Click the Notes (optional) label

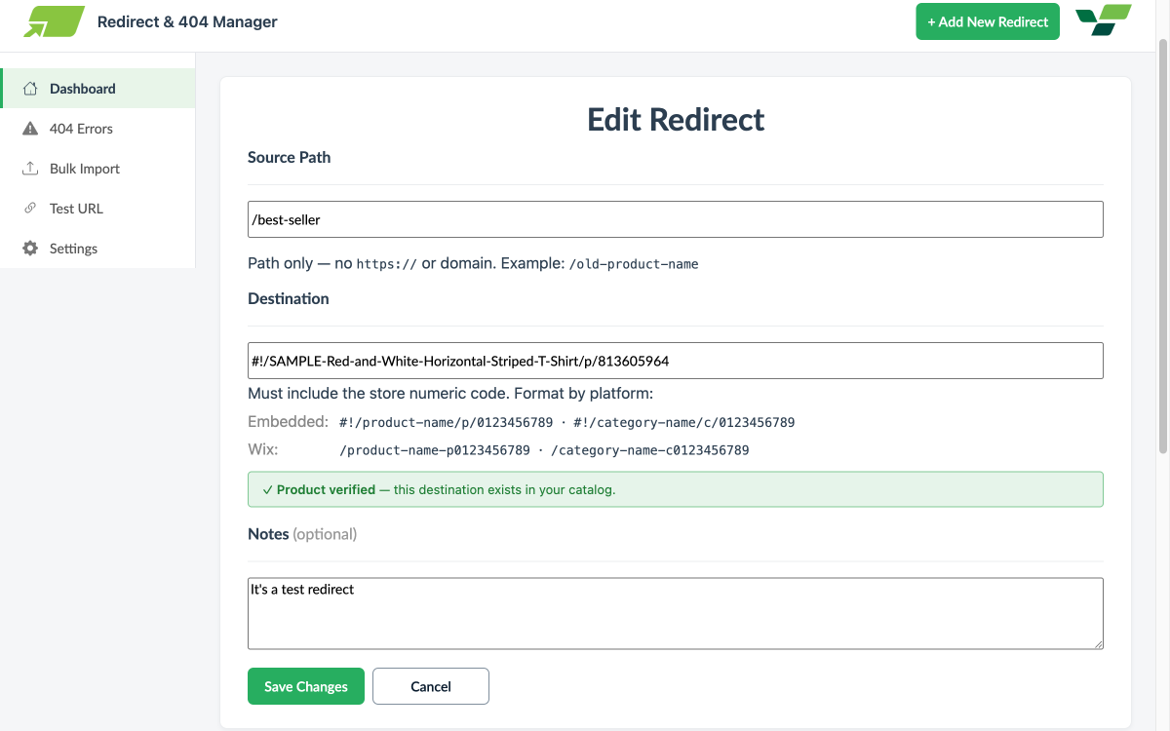(x=302, y=534)
